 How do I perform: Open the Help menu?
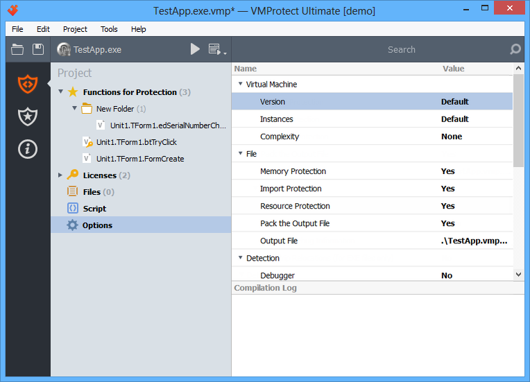(x=138, y=29)
